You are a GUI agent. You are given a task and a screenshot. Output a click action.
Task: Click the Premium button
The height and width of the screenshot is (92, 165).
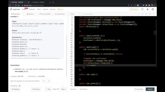(134, 9)
